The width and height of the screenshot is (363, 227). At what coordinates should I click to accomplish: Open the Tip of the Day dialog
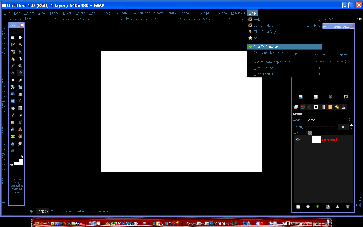tap(265, 32)
